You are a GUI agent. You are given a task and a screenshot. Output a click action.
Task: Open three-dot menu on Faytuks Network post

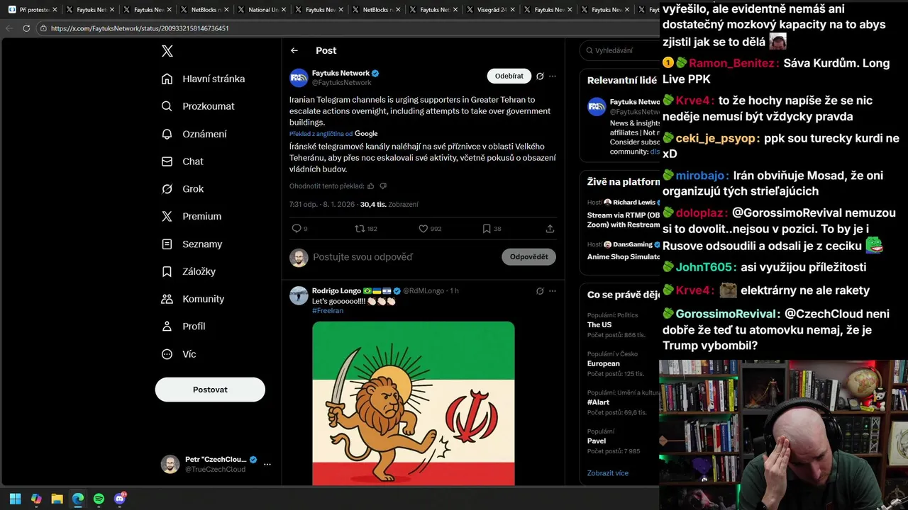coord(553,76)
